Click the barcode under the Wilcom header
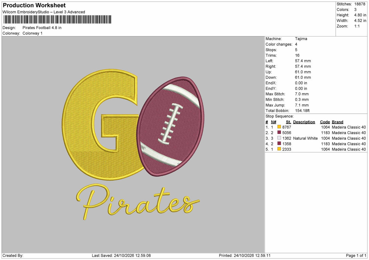Viewport: 369px width, 260px height. [x=57, y=20]
